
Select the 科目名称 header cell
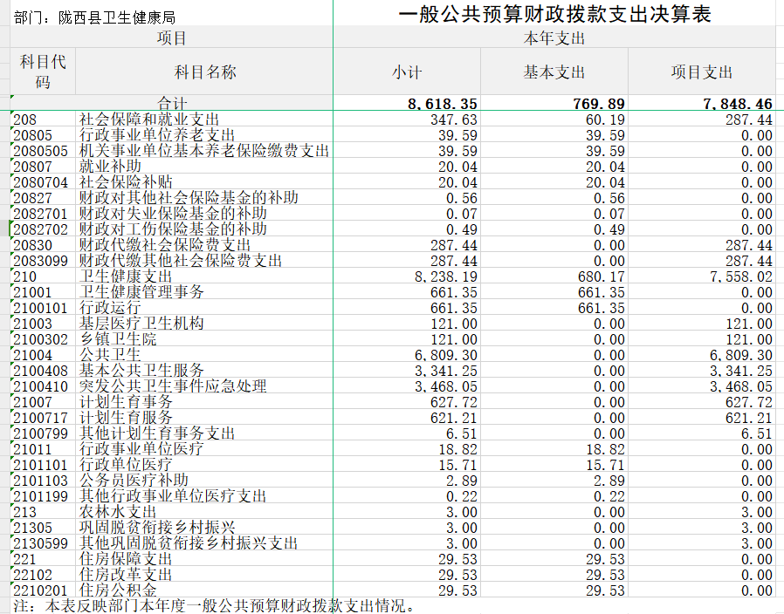[x=205, y=72]
